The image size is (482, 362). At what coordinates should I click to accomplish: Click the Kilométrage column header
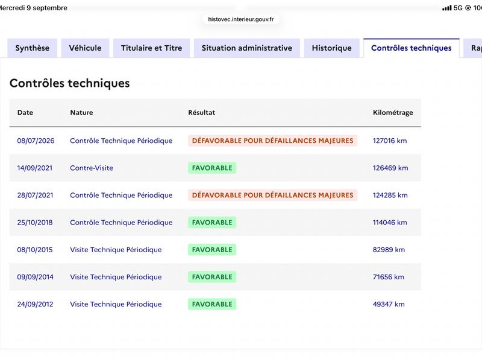click(393, 113)
